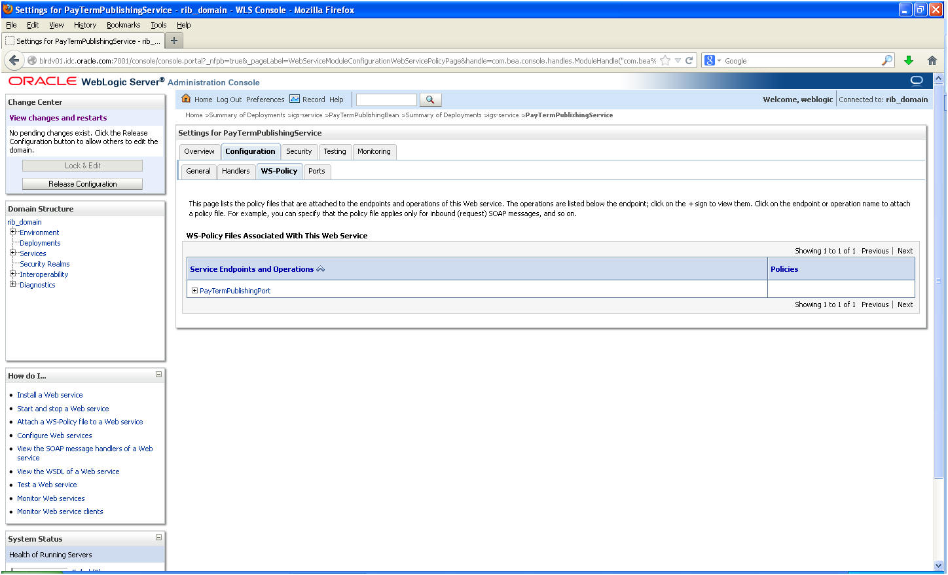Open the Firefox Help menu

(x=183, y=25)
